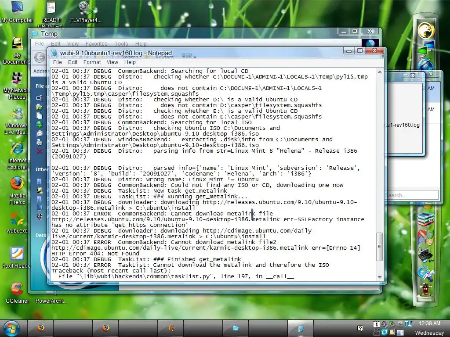Select My Network Places desktop icon

pos(16,86)
